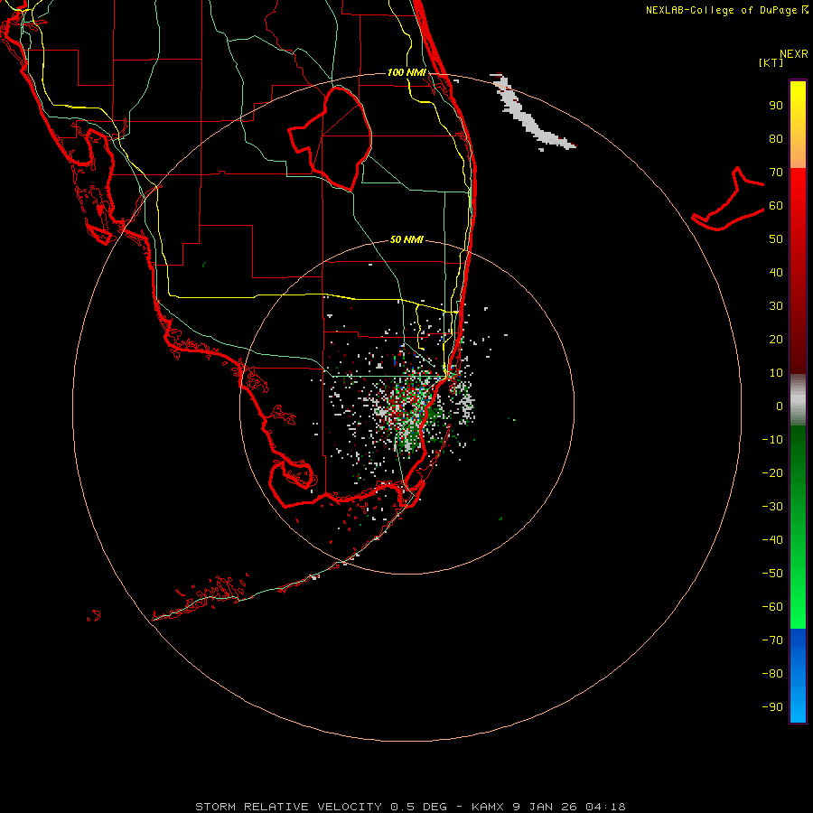Click the 10 value on the velocity scale
The height and width of the screenshot is (813, 813).
coord(776,373)
